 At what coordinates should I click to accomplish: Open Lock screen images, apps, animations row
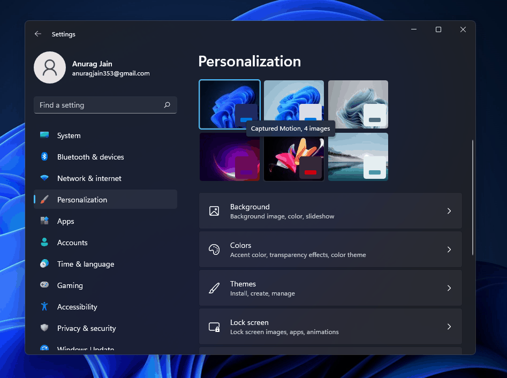(x=330, y=327)
